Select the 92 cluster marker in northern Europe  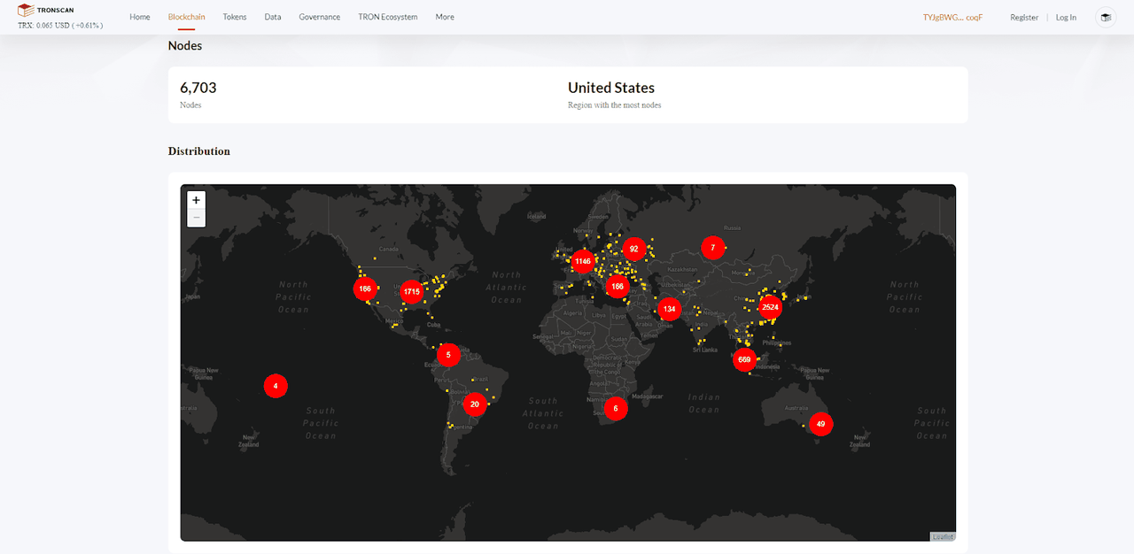click(x=633, y=249)
